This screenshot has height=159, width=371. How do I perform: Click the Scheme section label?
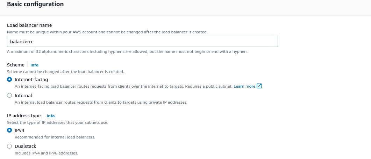point(16,65)
